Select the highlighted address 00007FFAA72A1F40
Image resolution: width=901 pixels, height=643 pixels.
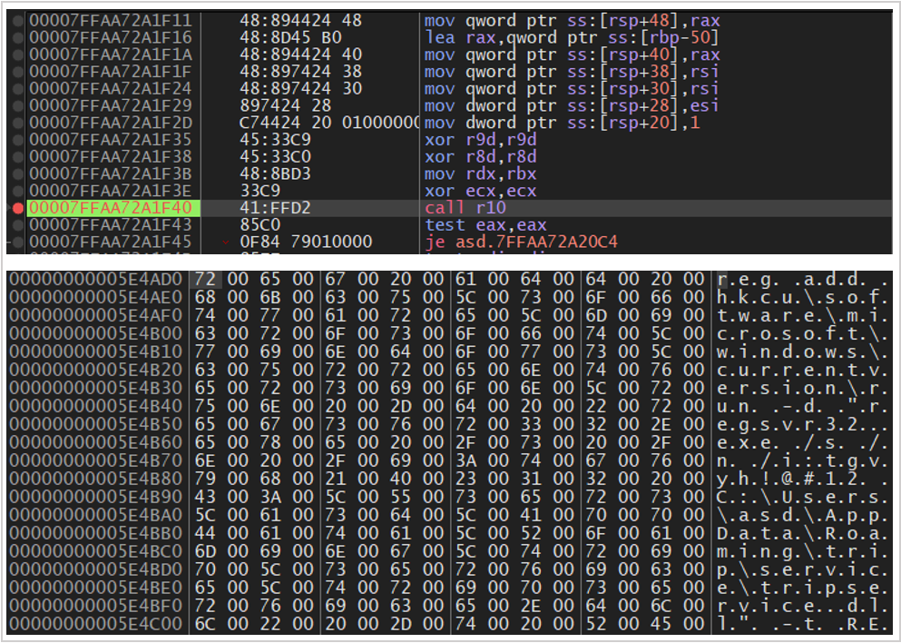(x=110, y=208)
